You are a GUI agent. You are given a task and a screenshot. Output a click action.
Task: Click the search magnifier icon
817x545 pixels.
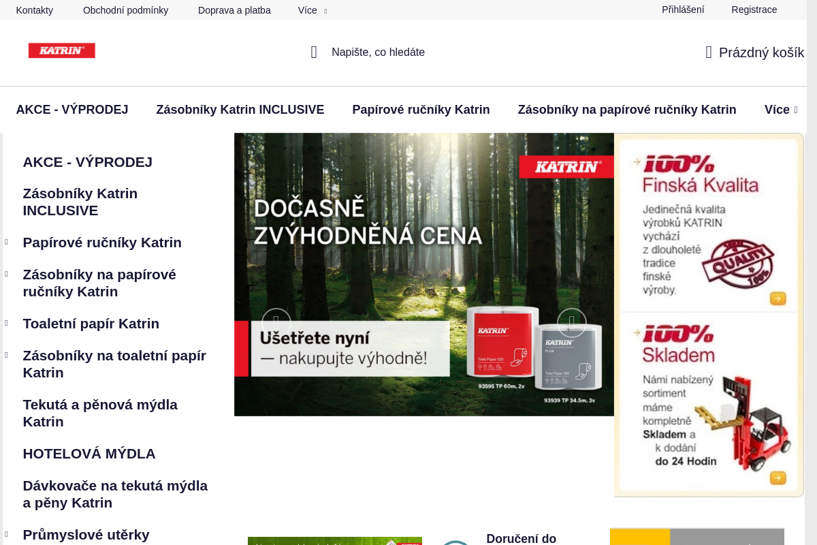314,52
